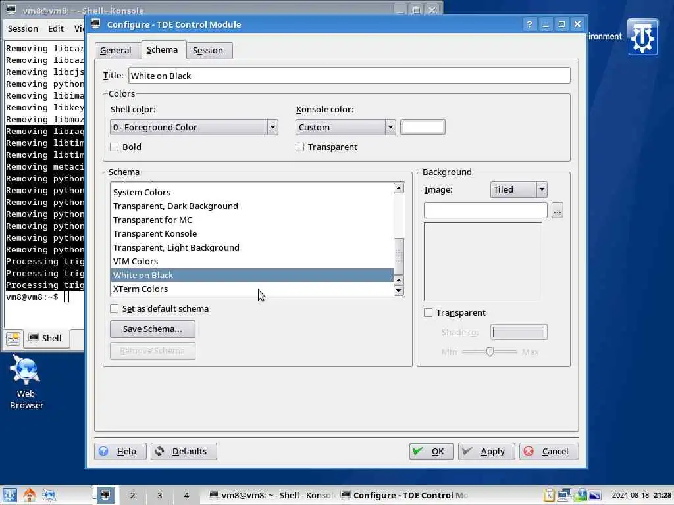This screenshot has width=674, height=505.
Task: Switch to the General tab
Action: tap(116, 50)
